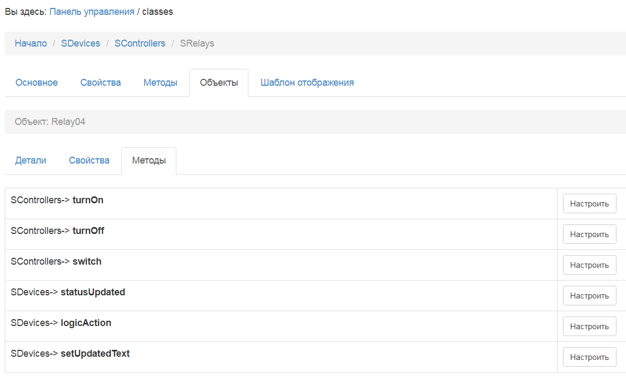Open the class Методы tab
This screenshot has width=626, height=389.
pyautogui.click(x=160, y=83)
